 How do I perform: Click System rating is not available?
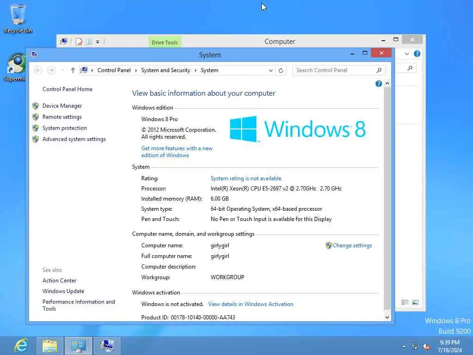[246, 178]
